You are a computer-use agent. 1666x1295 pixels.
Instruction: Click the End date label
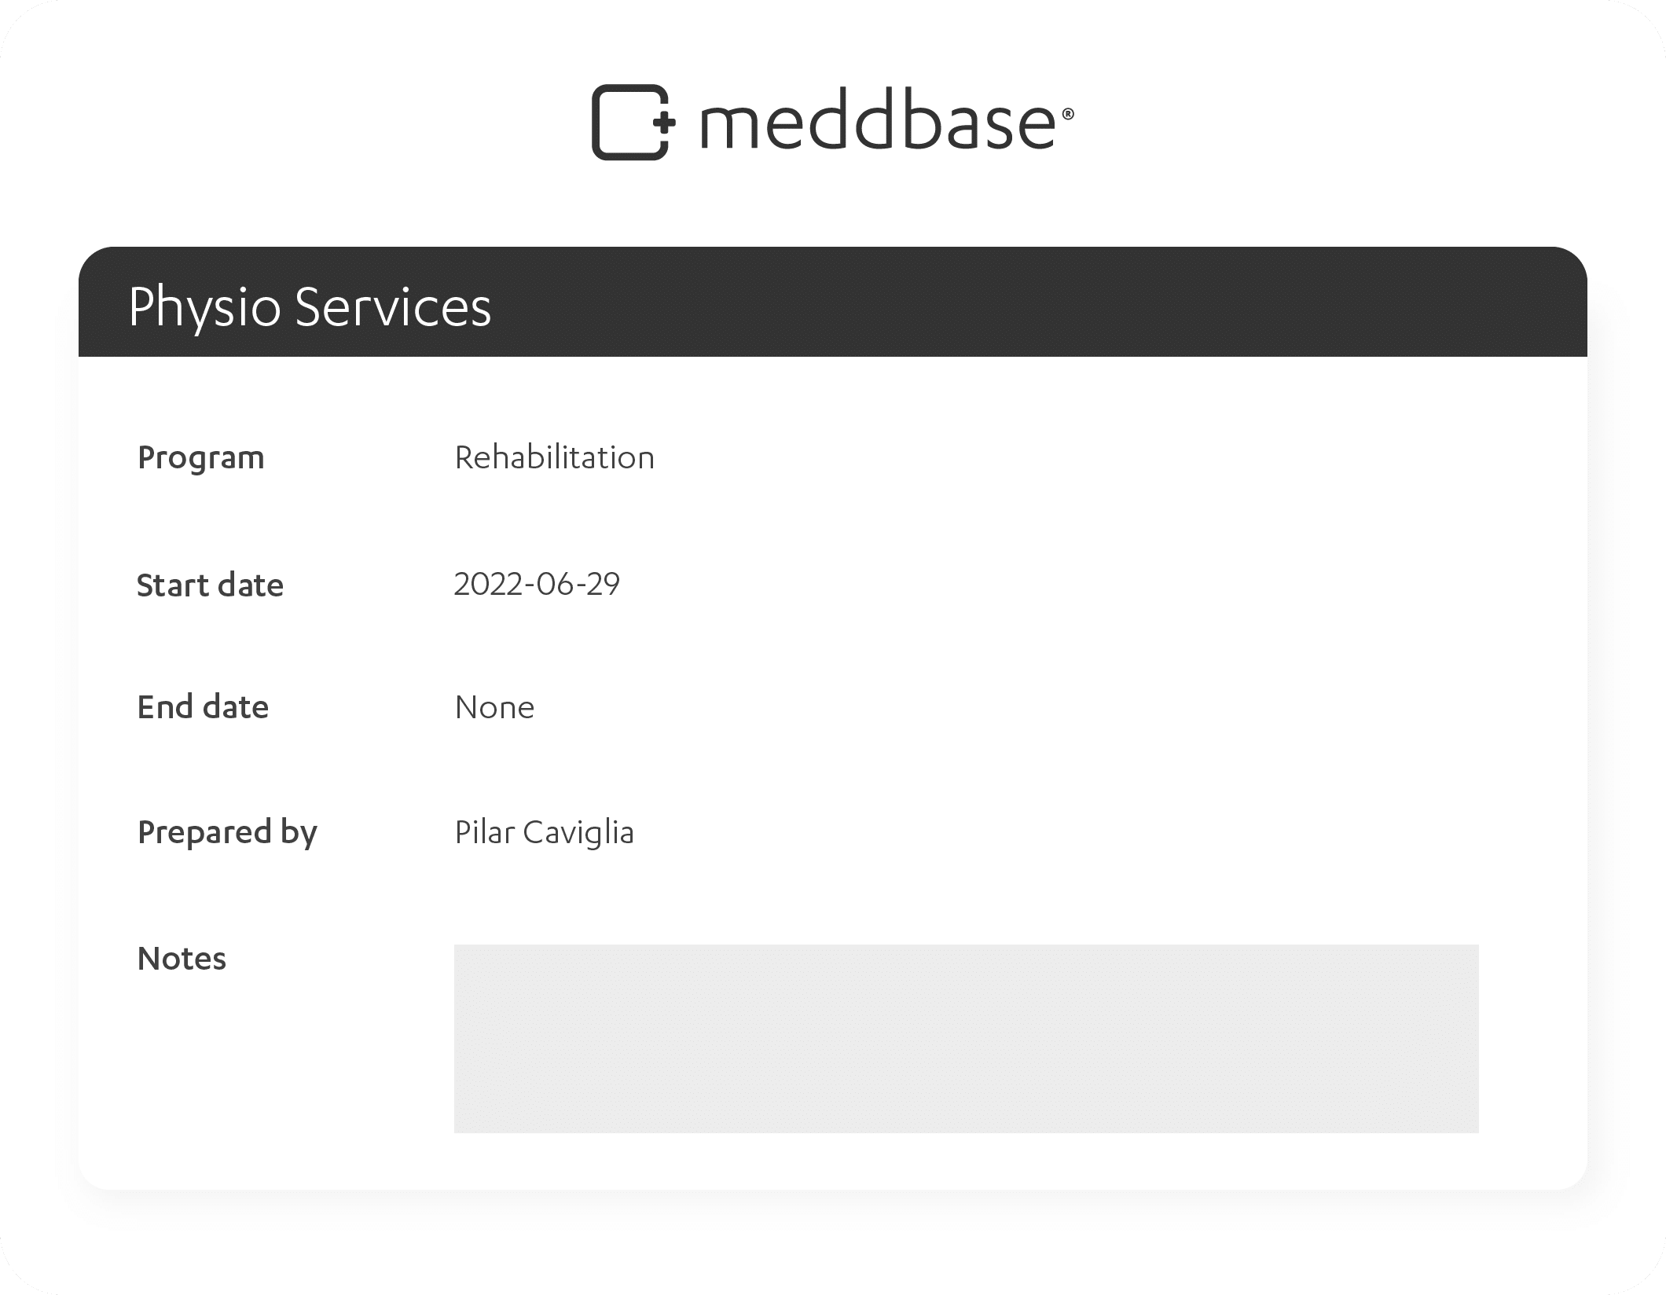point(202,706)
